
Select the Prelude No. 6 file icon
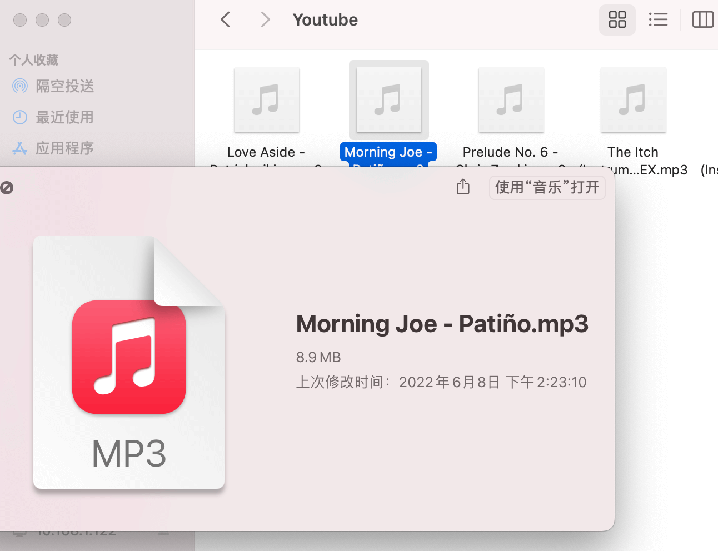point(511,100)
